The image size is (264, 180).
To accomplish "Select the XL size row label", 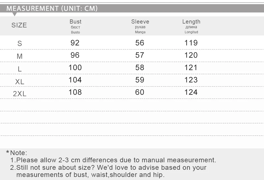I will (20, 82).
